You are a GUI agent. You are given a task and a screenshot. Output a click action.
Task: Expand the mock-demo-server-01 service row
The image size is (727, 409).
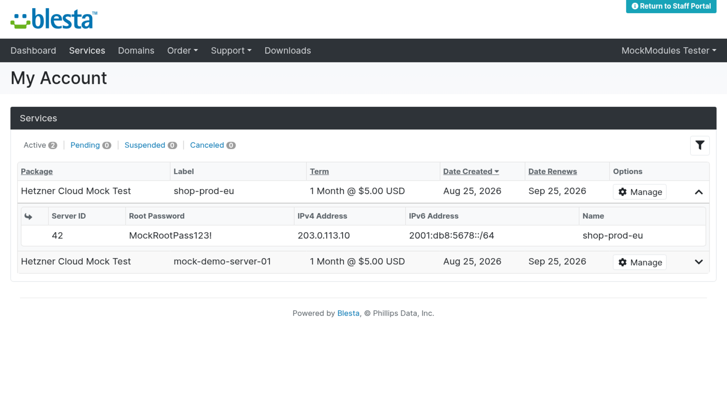(699, 262)
